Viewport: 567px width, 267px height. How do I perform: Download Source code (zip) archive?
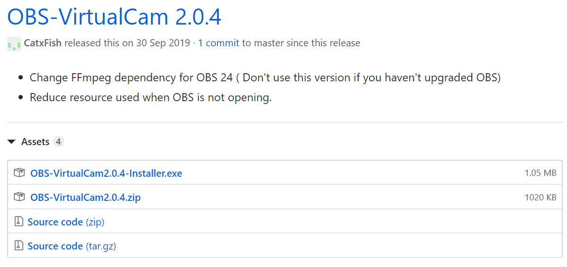coord(66,222)
